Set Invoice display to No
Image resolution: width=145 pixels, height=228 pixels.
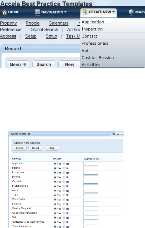click(x=64, y=177)
